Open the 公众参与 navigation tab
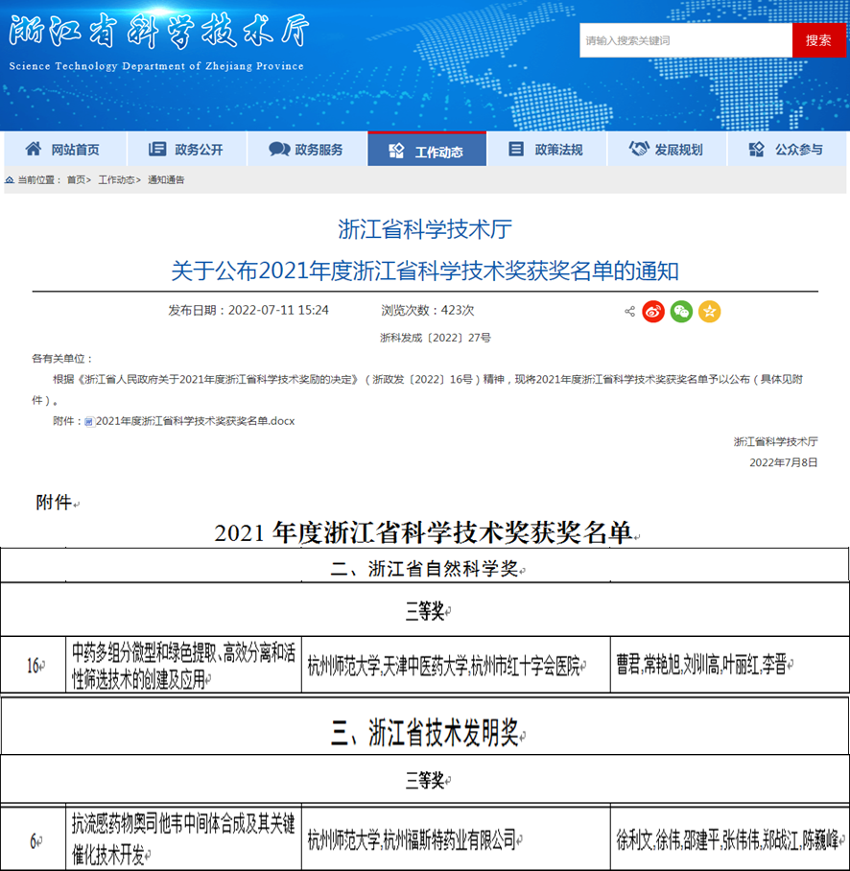 pos(786,150)
